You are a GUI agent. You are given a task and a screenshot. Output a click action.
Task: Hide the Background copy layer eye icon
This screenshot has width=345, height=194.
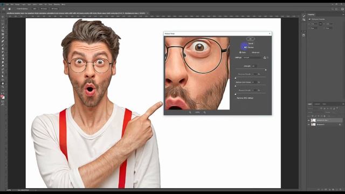point(308,120)
